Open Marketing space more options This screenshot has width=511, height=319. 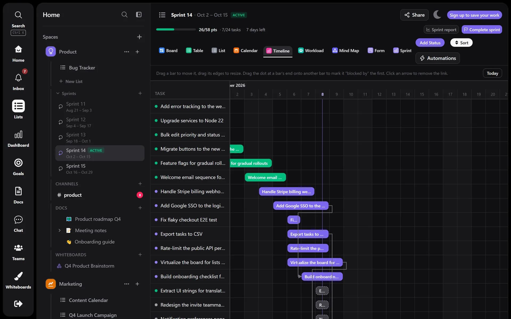point(126,284)
